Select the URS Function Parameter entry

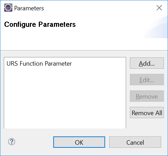[x=39, y=64]
